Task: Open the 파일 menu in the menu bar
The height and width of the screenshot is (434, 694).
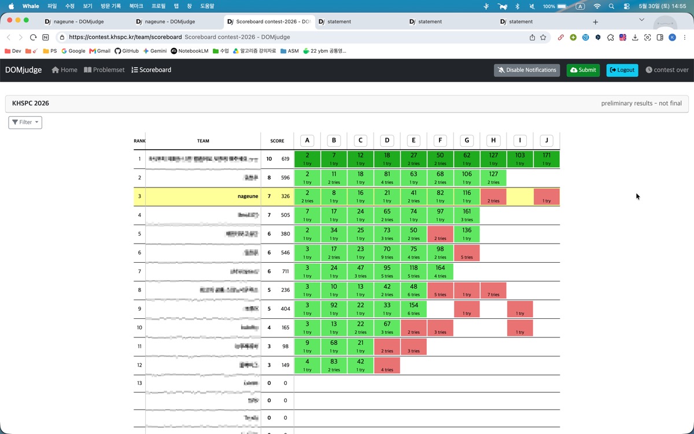Action: [52, 6]
